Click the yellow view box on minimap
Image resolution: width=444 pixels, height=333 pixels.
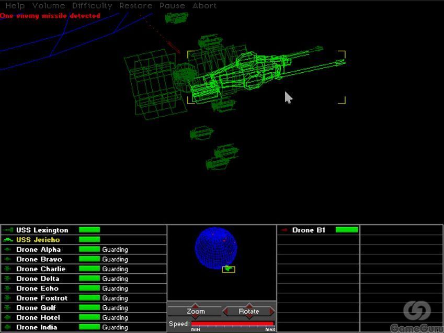coord(229,269)
